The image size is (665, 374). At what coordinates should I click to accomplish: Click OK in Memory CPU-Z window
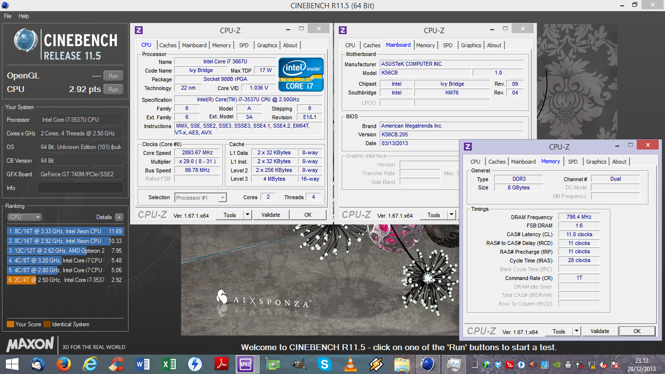click(x=637, y=331)
